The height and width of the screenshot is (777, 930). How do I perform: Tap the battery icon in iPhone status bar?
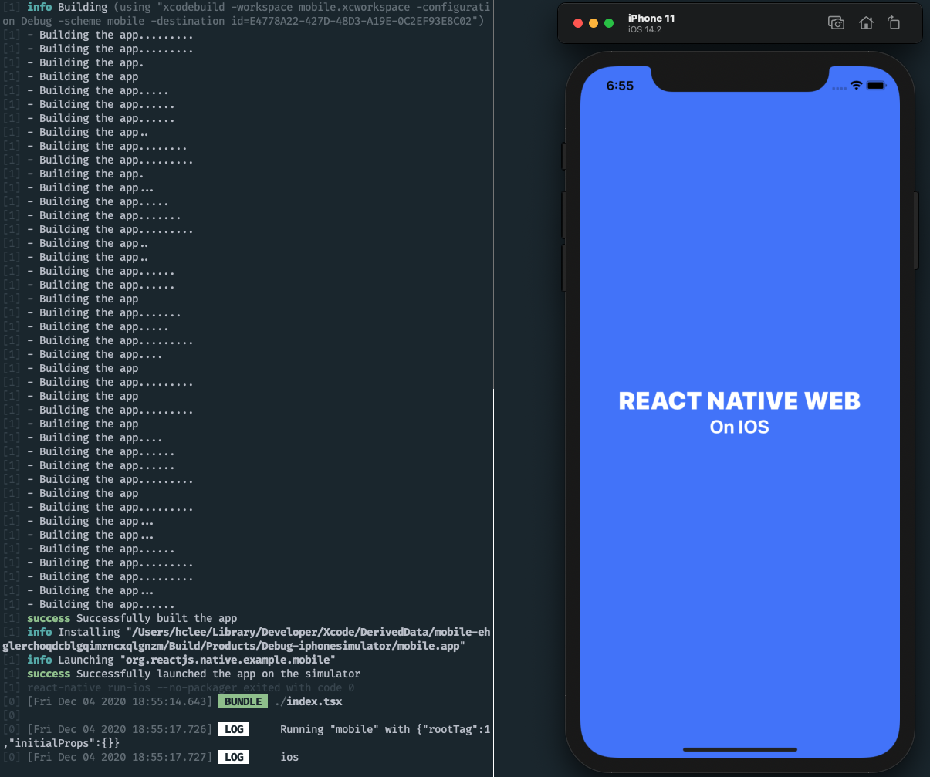(876, 86)
